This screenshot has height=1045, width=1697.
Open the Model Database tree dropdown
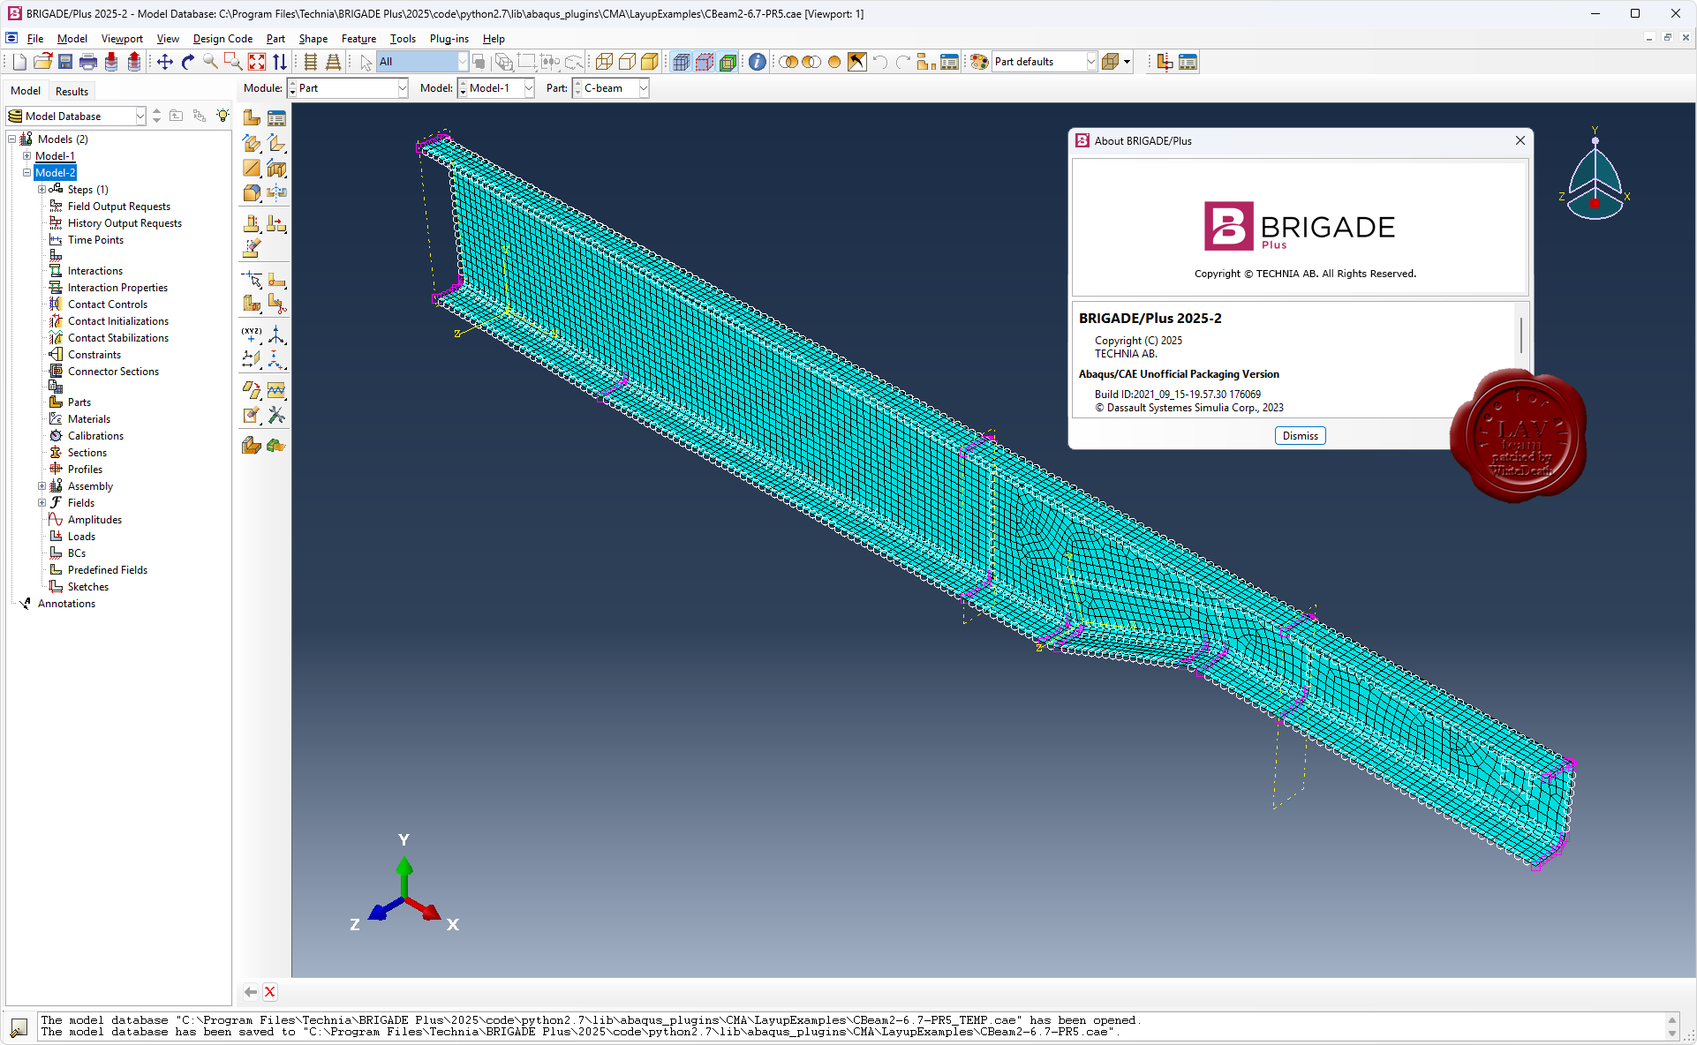pyautogui.click(x=76, y=116)
